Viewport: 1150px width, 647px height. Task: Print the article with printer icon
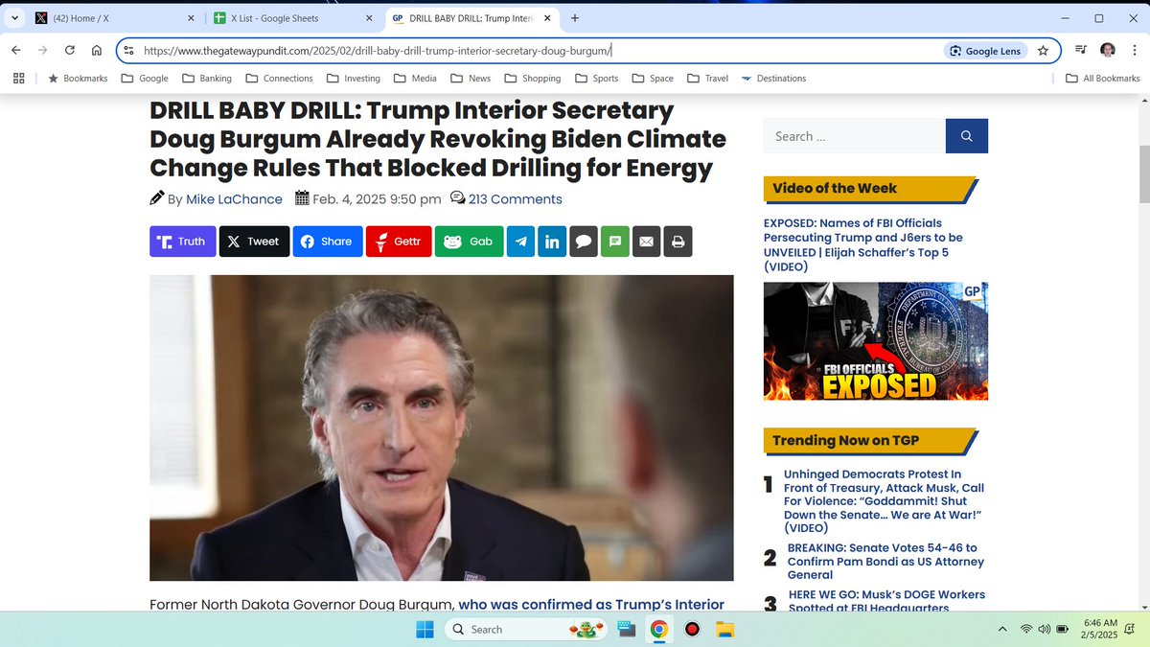point(678,242)
